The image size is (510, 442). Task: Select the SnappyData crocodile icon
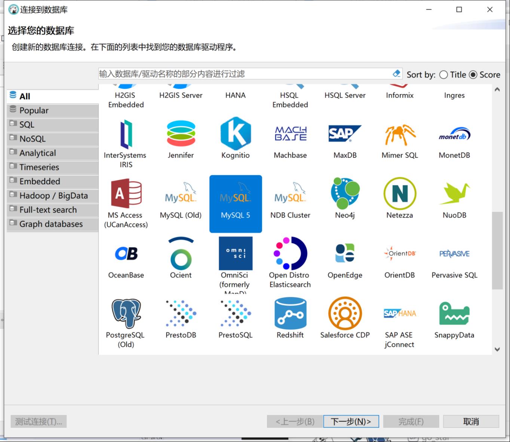click(x=454, y=313)
